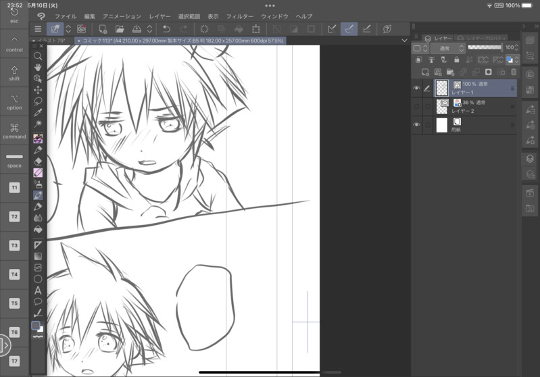Select the magnifying glass Zoom tool
This screenshot has height=377, width=540.
click(38, 56)
